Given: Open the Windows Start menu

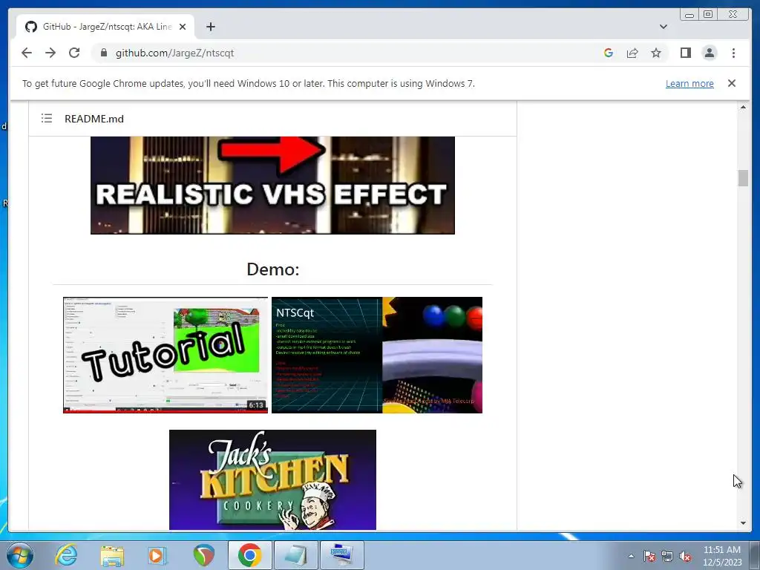Looking at the screenshot, I should 20,555.
